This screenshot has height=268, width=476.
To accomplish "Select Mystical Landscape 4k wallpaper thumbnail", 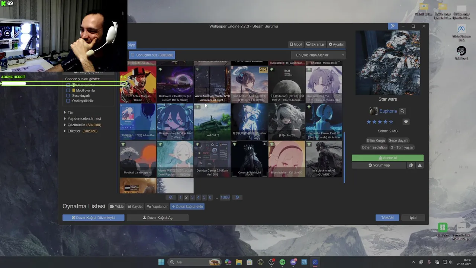I will tap(138, 159).
